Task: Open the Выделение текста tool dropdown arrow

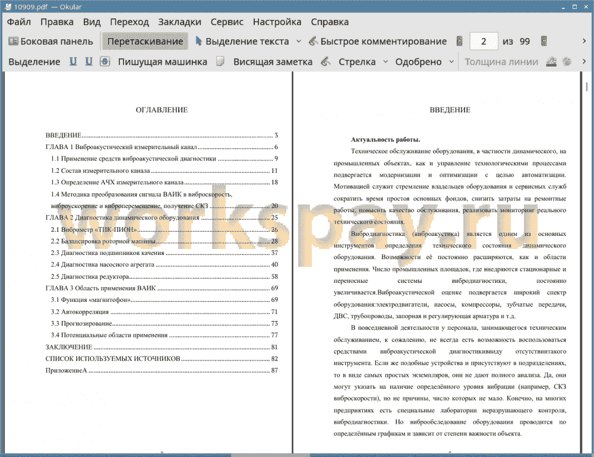Action: (299, 42)
